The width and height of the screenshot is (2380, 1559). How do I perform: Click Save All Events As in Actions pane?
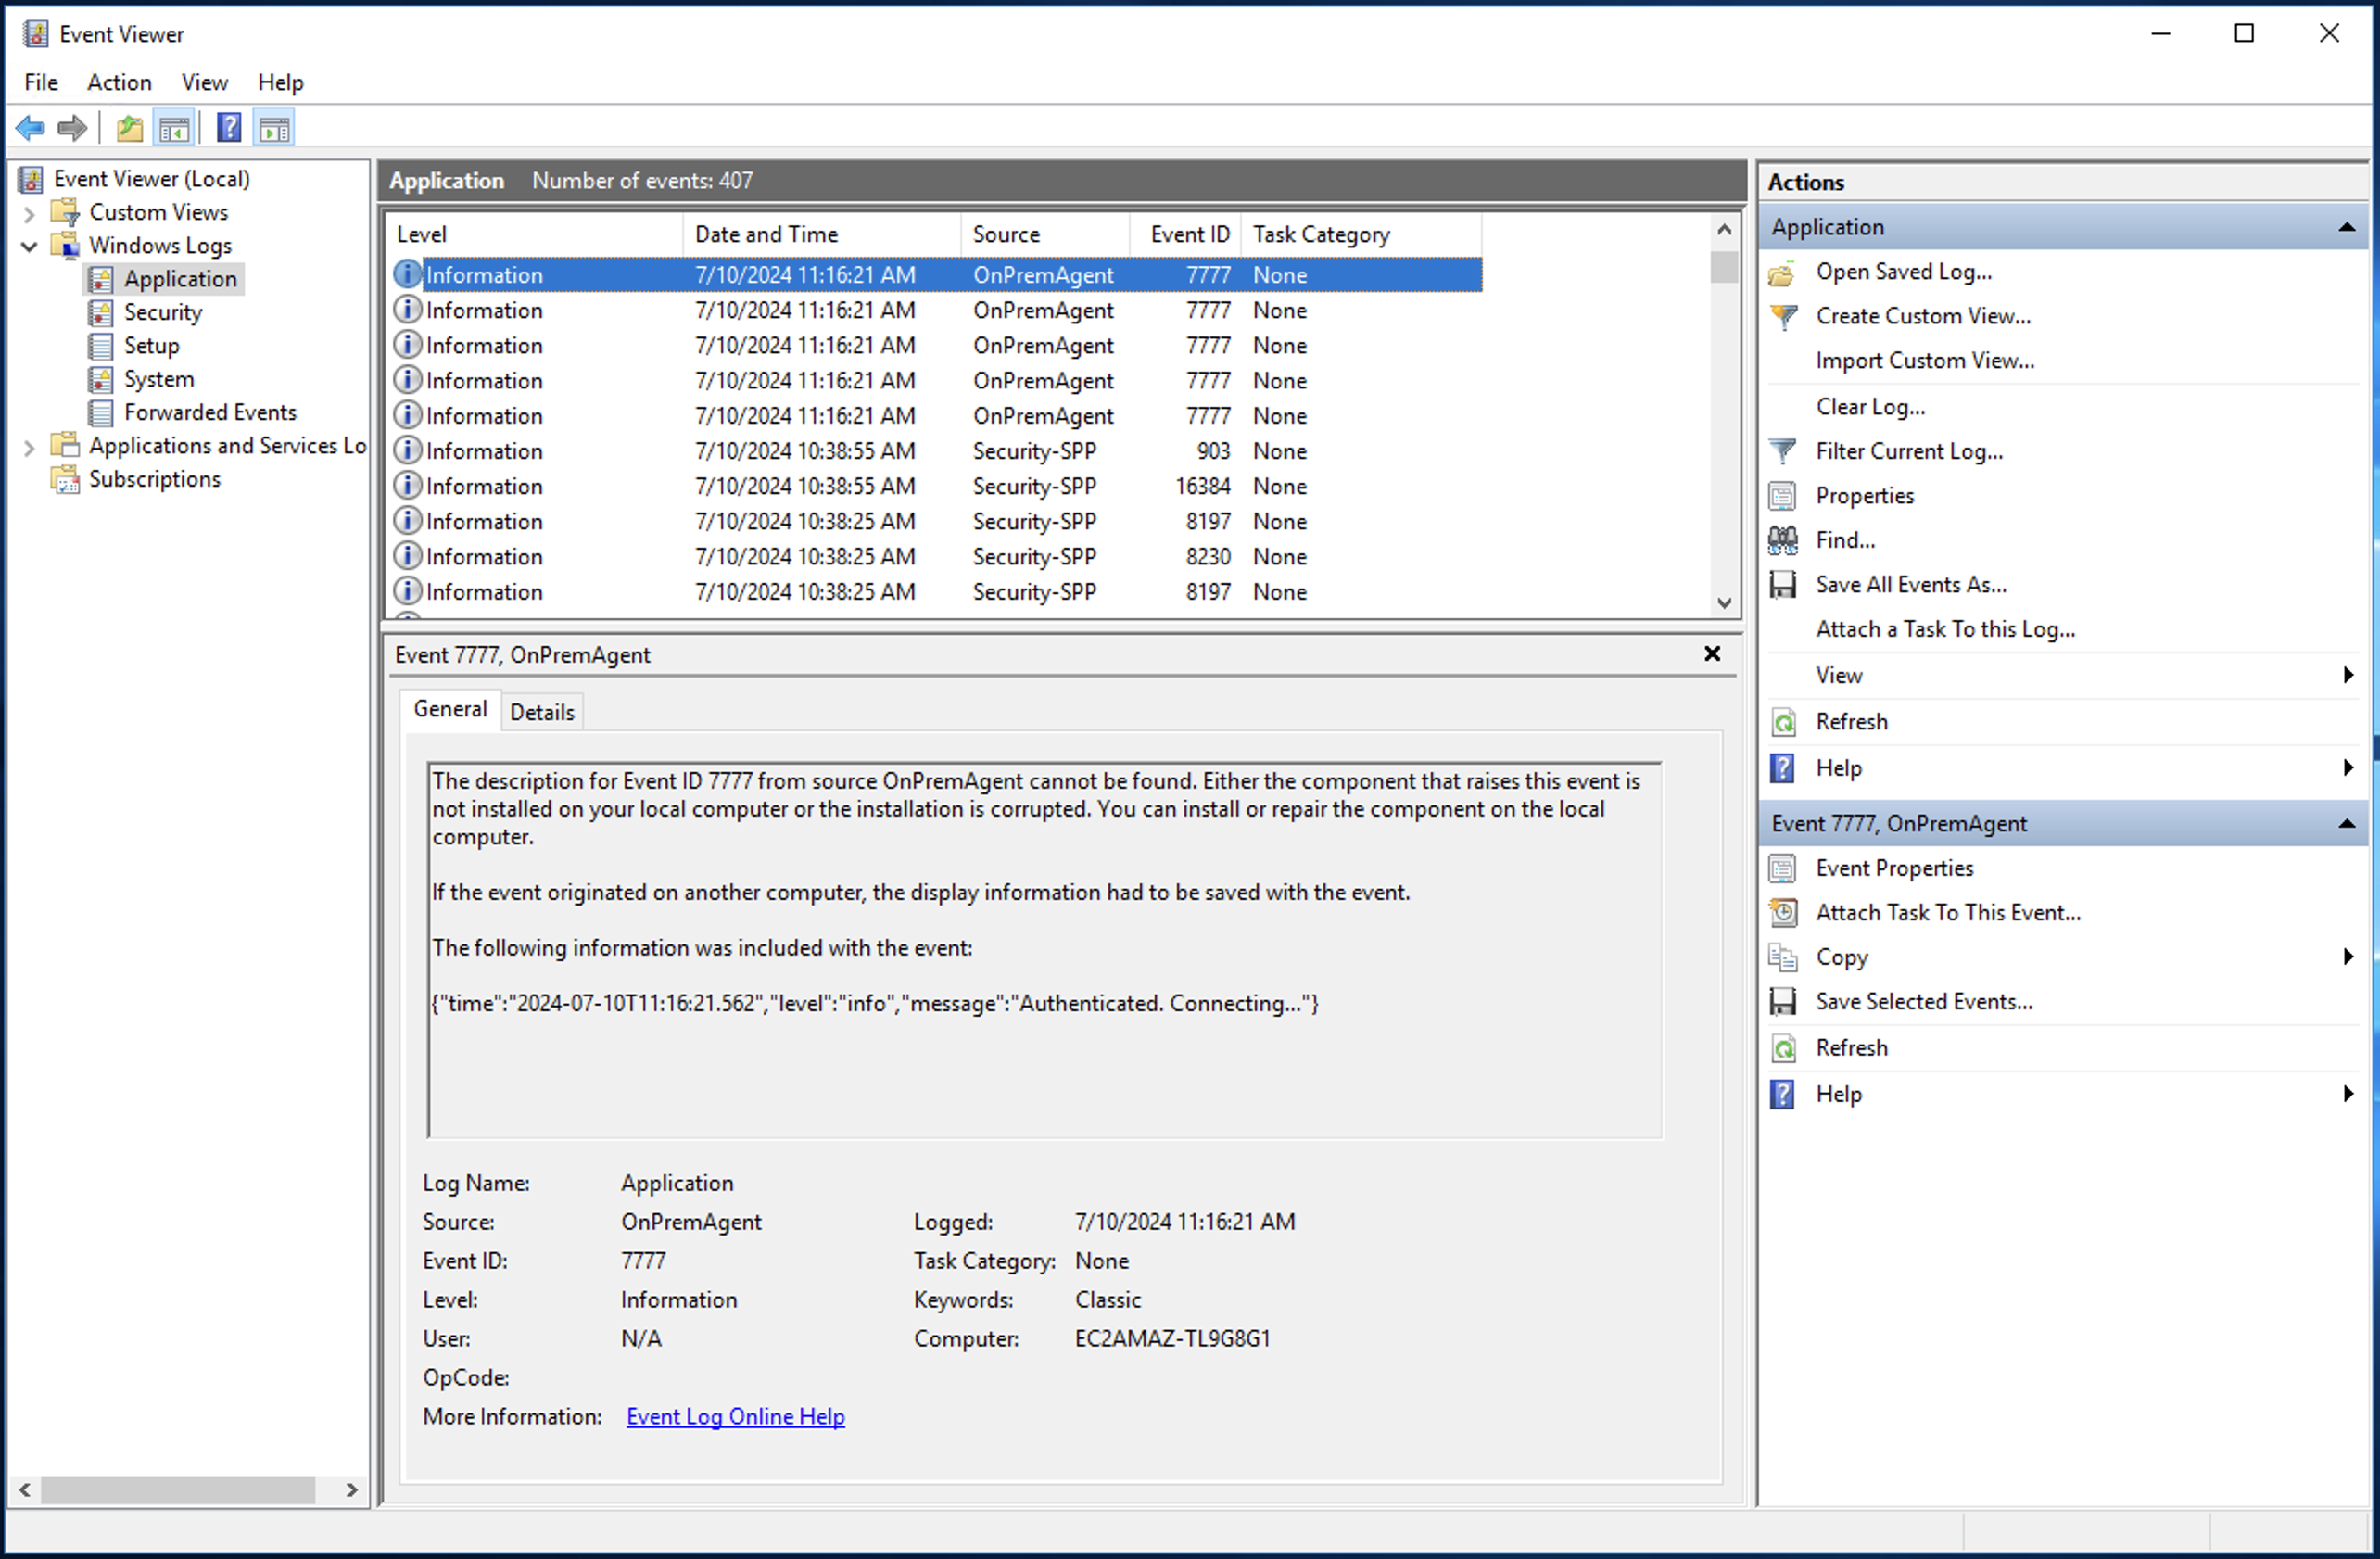tap(1910, 584)
